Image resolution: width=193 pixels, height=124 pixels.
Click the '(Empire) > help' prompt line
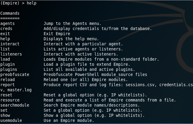(18, 3)
